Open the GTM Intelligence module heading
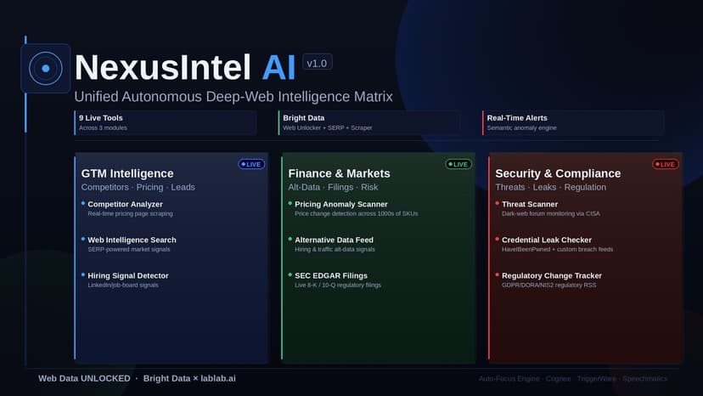This screenshot has height=396, width=703. pyautogui.click(x=127, y=173)
